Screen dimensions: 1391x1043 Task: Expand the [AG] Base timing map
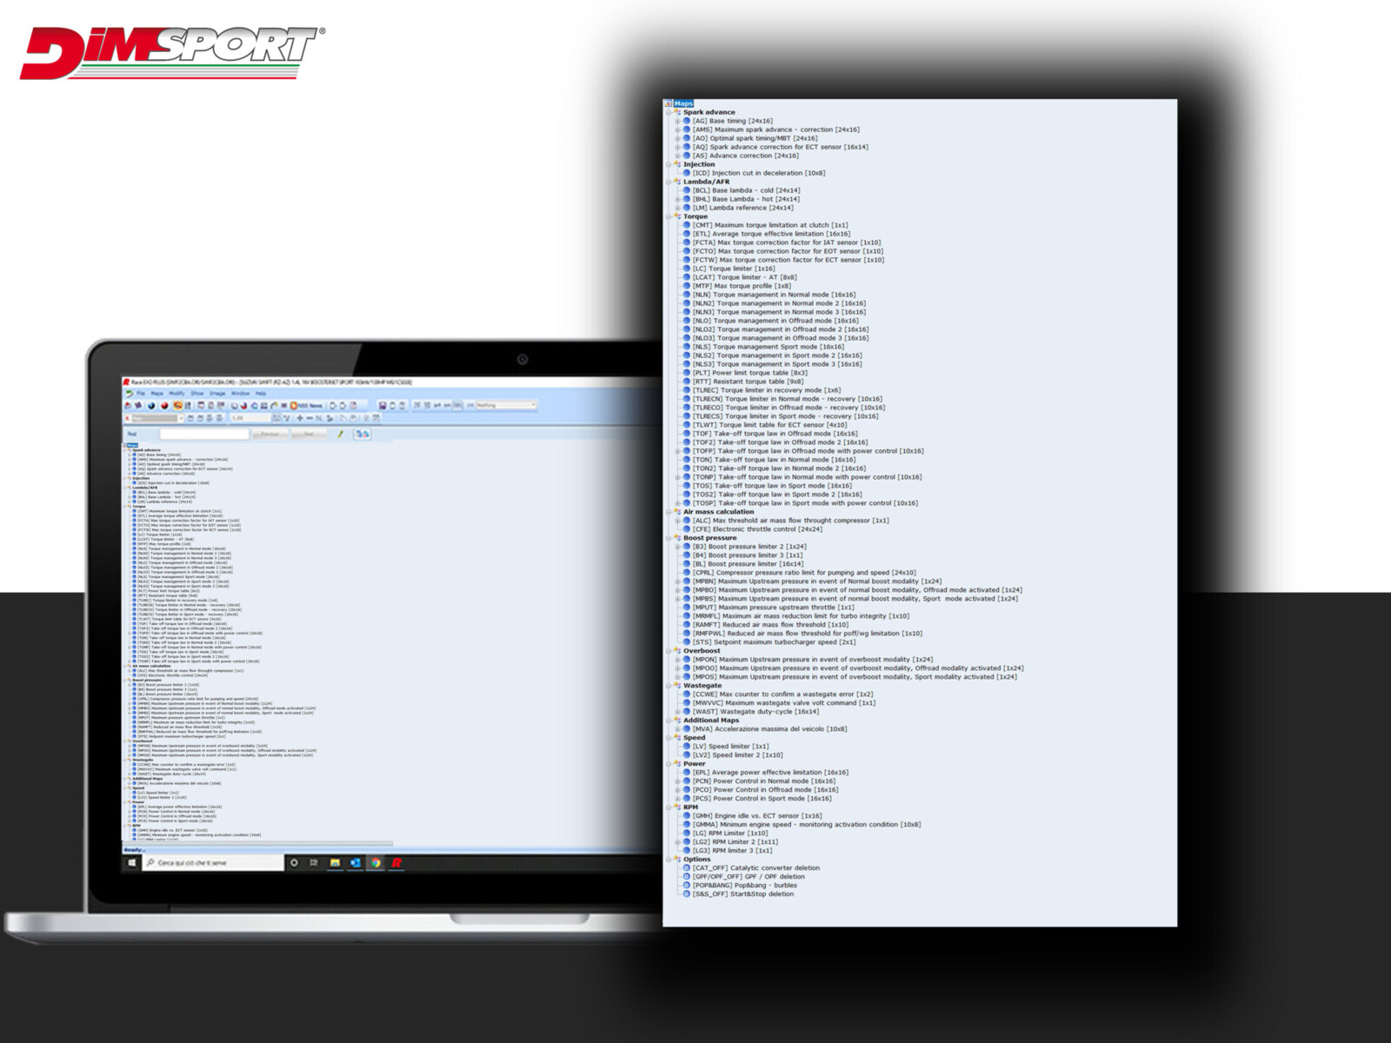click(x=677, y=121)
